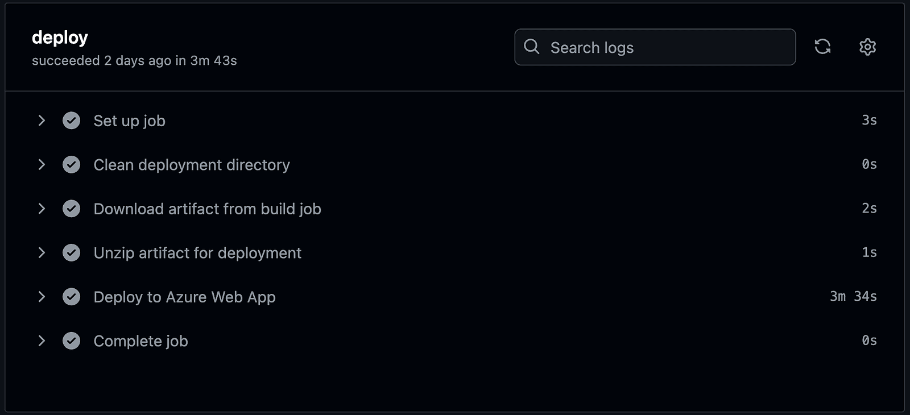Select the Unzip artifact for deployment label

197,253
